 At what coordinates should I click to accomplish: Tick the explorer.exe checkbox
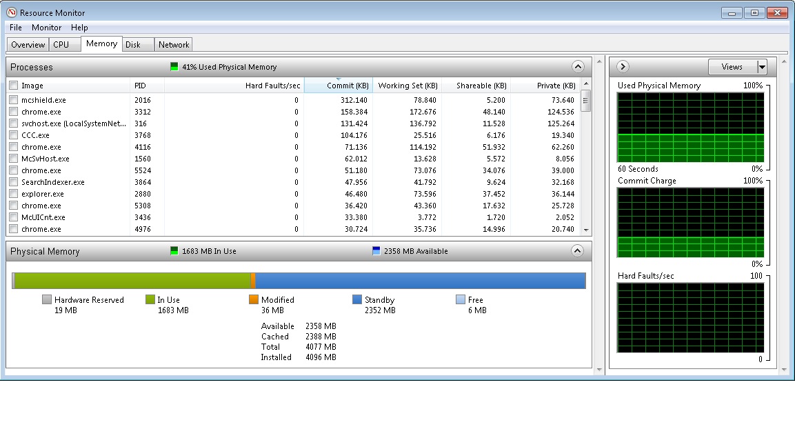click(14, 194)
